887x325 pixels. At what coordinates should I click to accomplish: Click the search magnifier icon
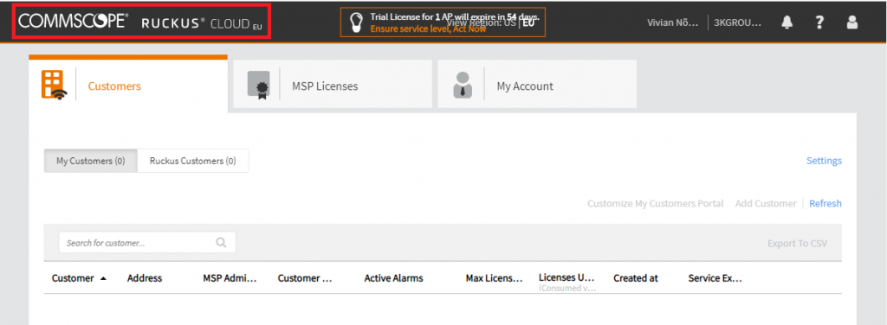221,243
